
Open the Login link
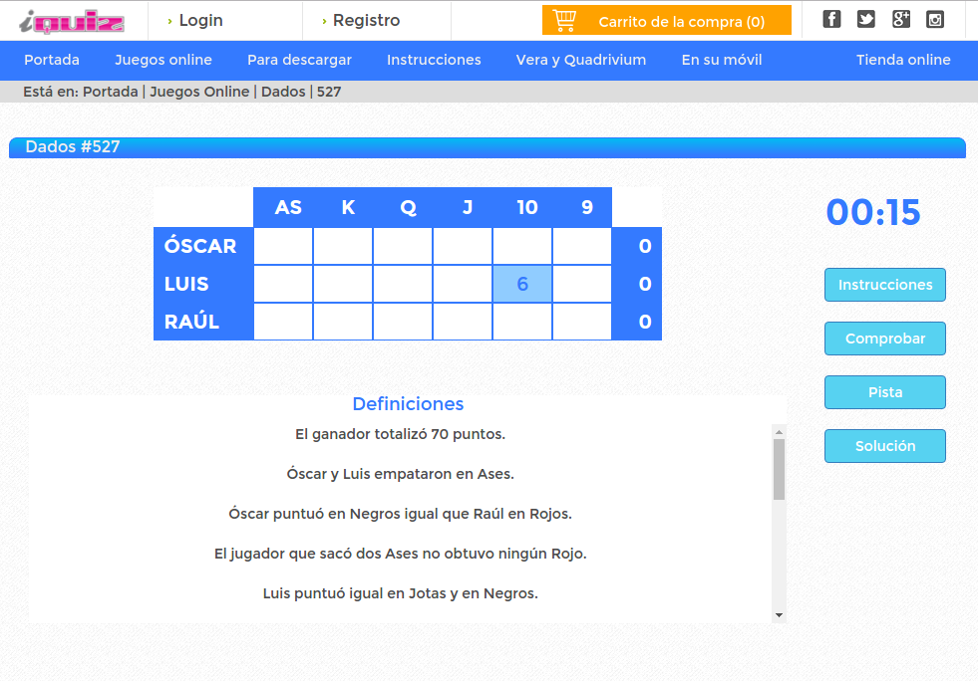(x=200, y=21)
